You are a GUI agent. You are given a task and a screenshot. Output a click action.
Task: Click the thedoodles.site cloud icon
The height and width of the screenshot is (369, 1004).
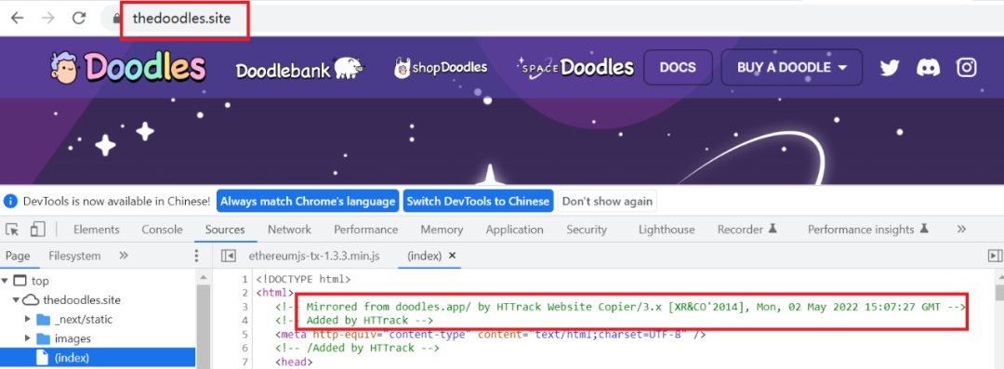click(30, 300)
